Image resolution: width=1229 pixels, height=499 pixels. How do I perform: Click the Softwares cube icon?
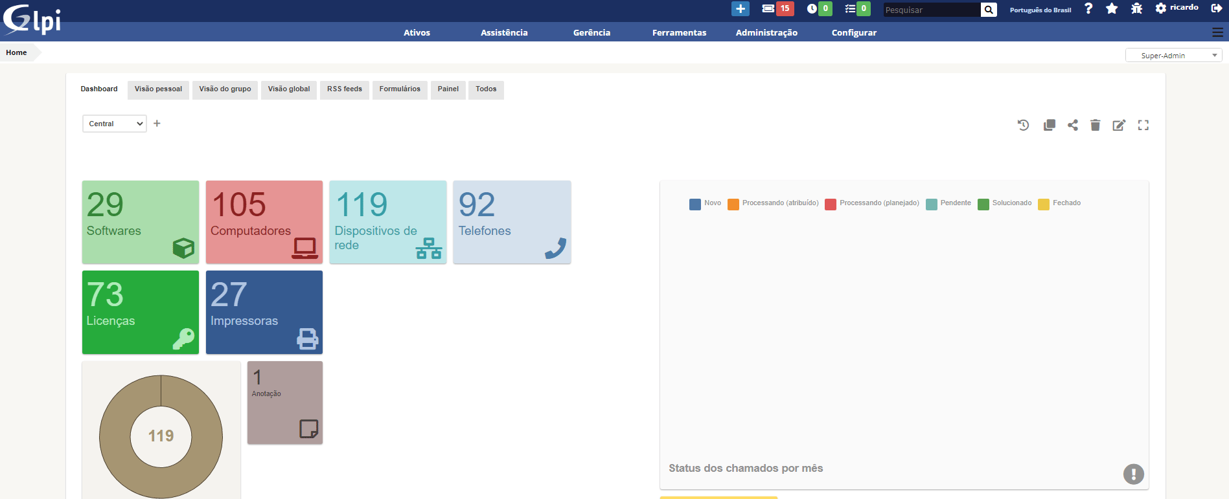tap(183, 248)
